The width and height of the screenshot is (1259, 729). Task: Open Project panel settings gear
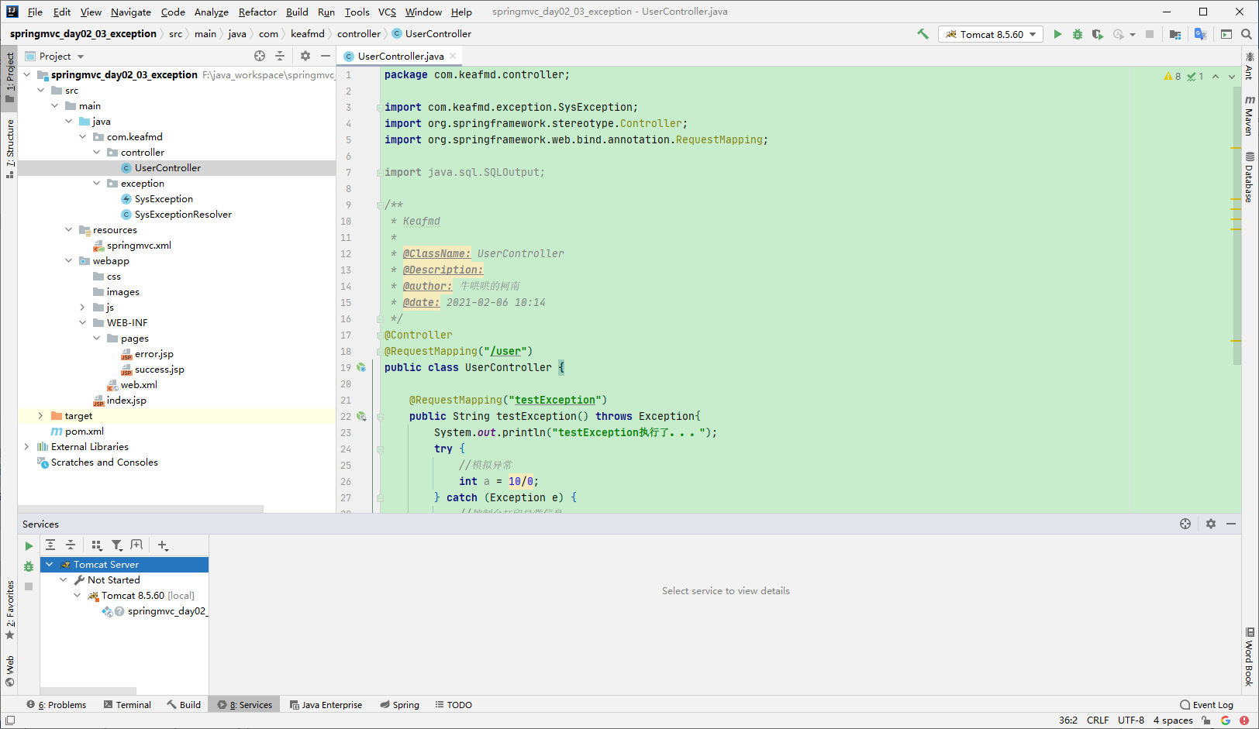click(305, 56)
